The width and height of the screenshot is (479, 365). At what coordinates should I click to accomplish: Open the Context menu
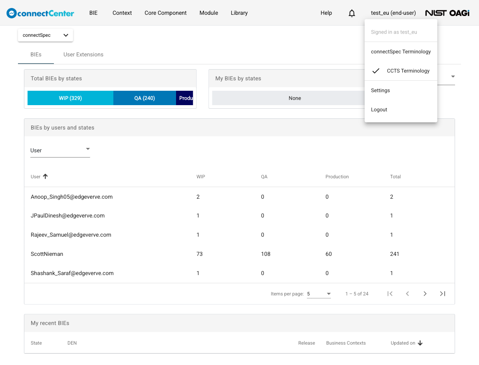click(122, 13)
